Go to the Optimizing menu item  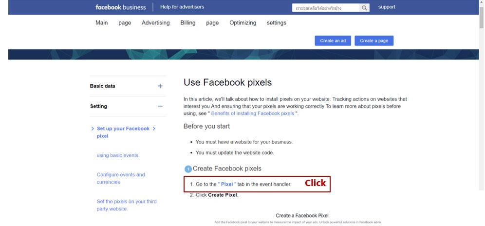click(243, 22)
